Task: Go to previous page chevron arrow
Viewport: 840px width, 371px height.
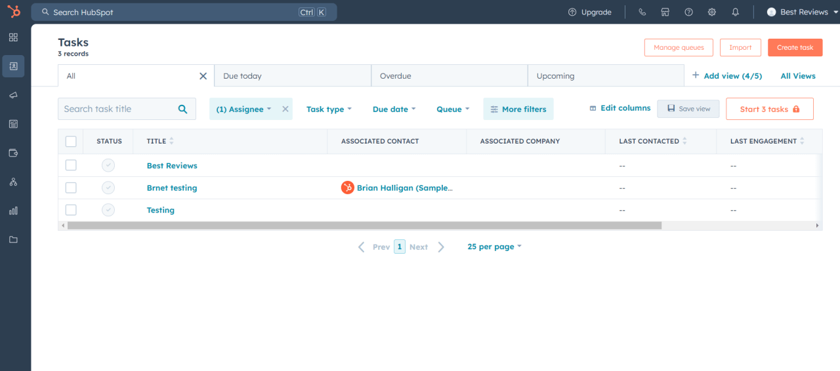Action: point(361,247)
